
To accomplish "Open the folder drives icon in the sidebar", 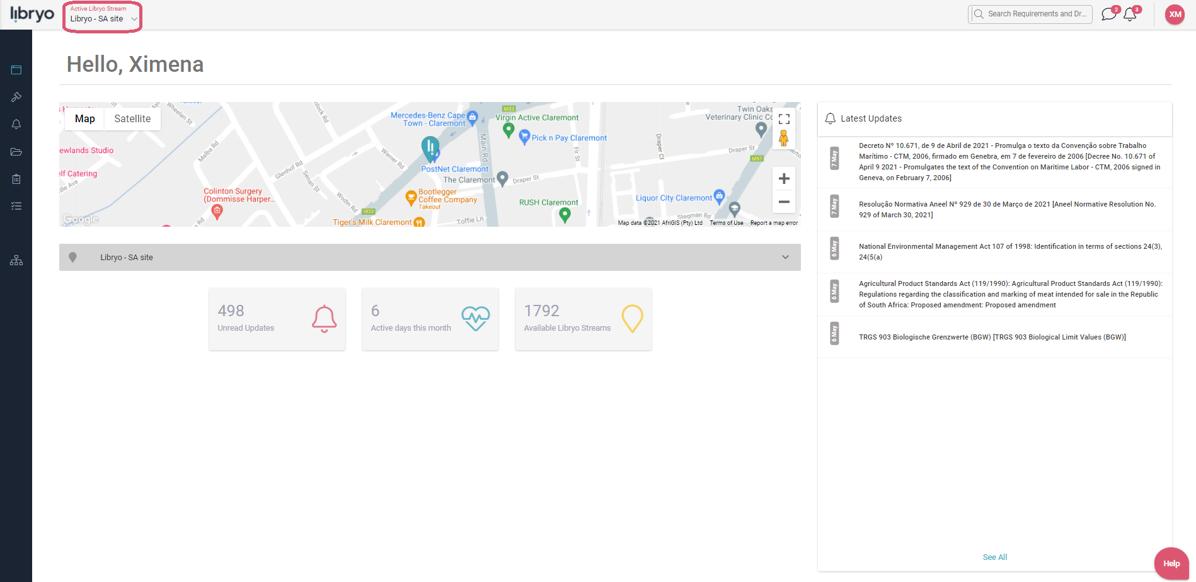I will pyautogui.click(x=16, y=152).
